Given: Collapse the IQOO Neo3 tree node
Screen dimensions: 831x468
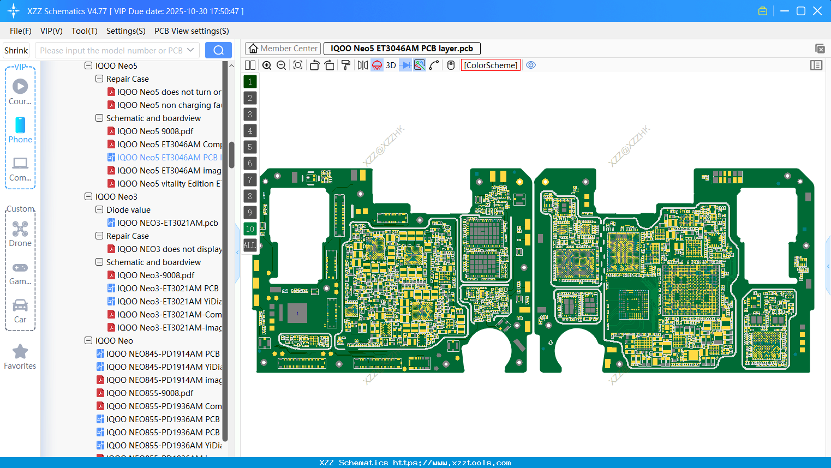Looking at the screenshot, I should click(x=88, y=197).
